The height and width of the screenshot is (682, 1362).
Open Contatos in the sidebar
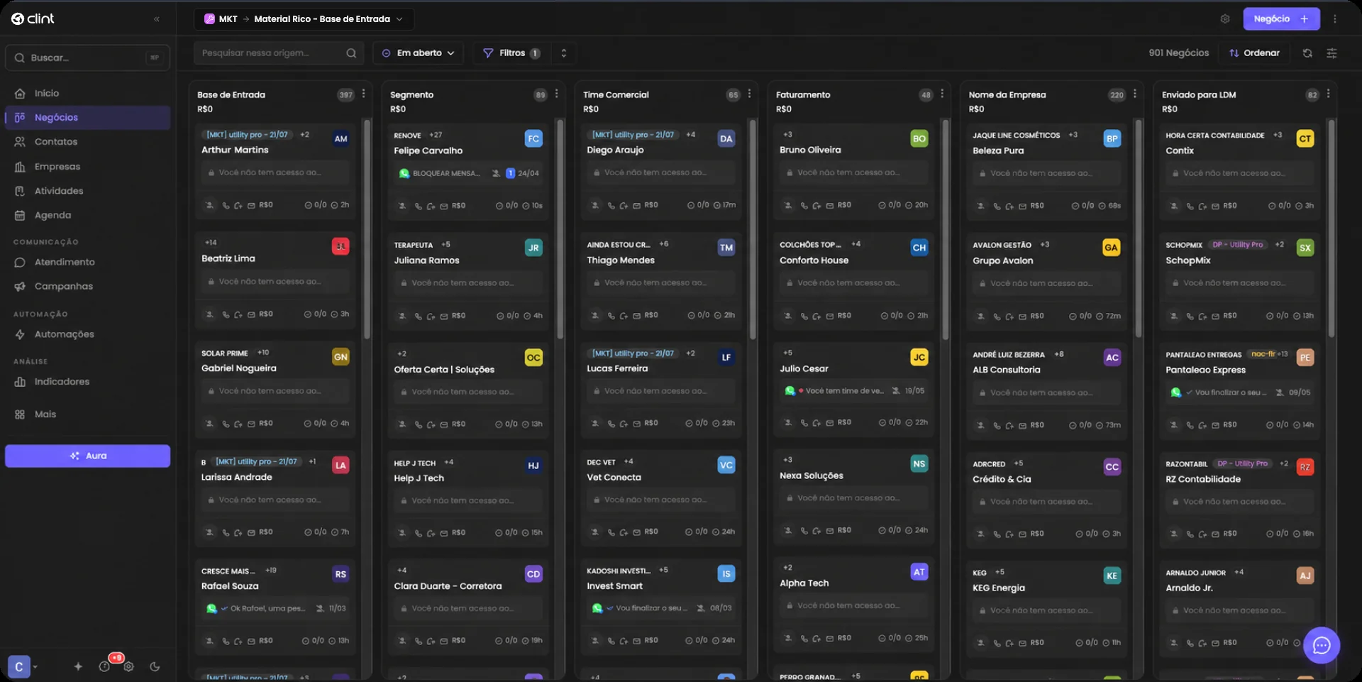pyautogui.click(x=87, y=142)
